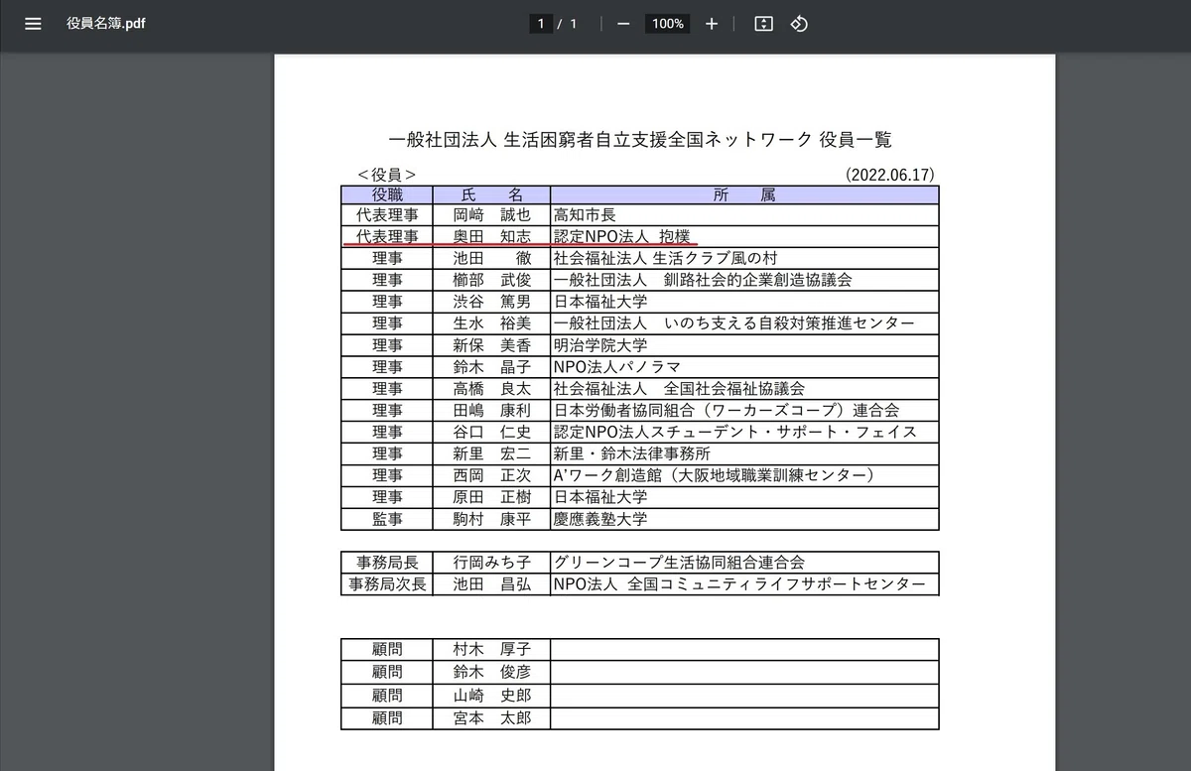Viewport: 1191px width, 771px height.
Task: Select the name 西岡 正次
Action: pyautogui.click(x=491, y=476)
